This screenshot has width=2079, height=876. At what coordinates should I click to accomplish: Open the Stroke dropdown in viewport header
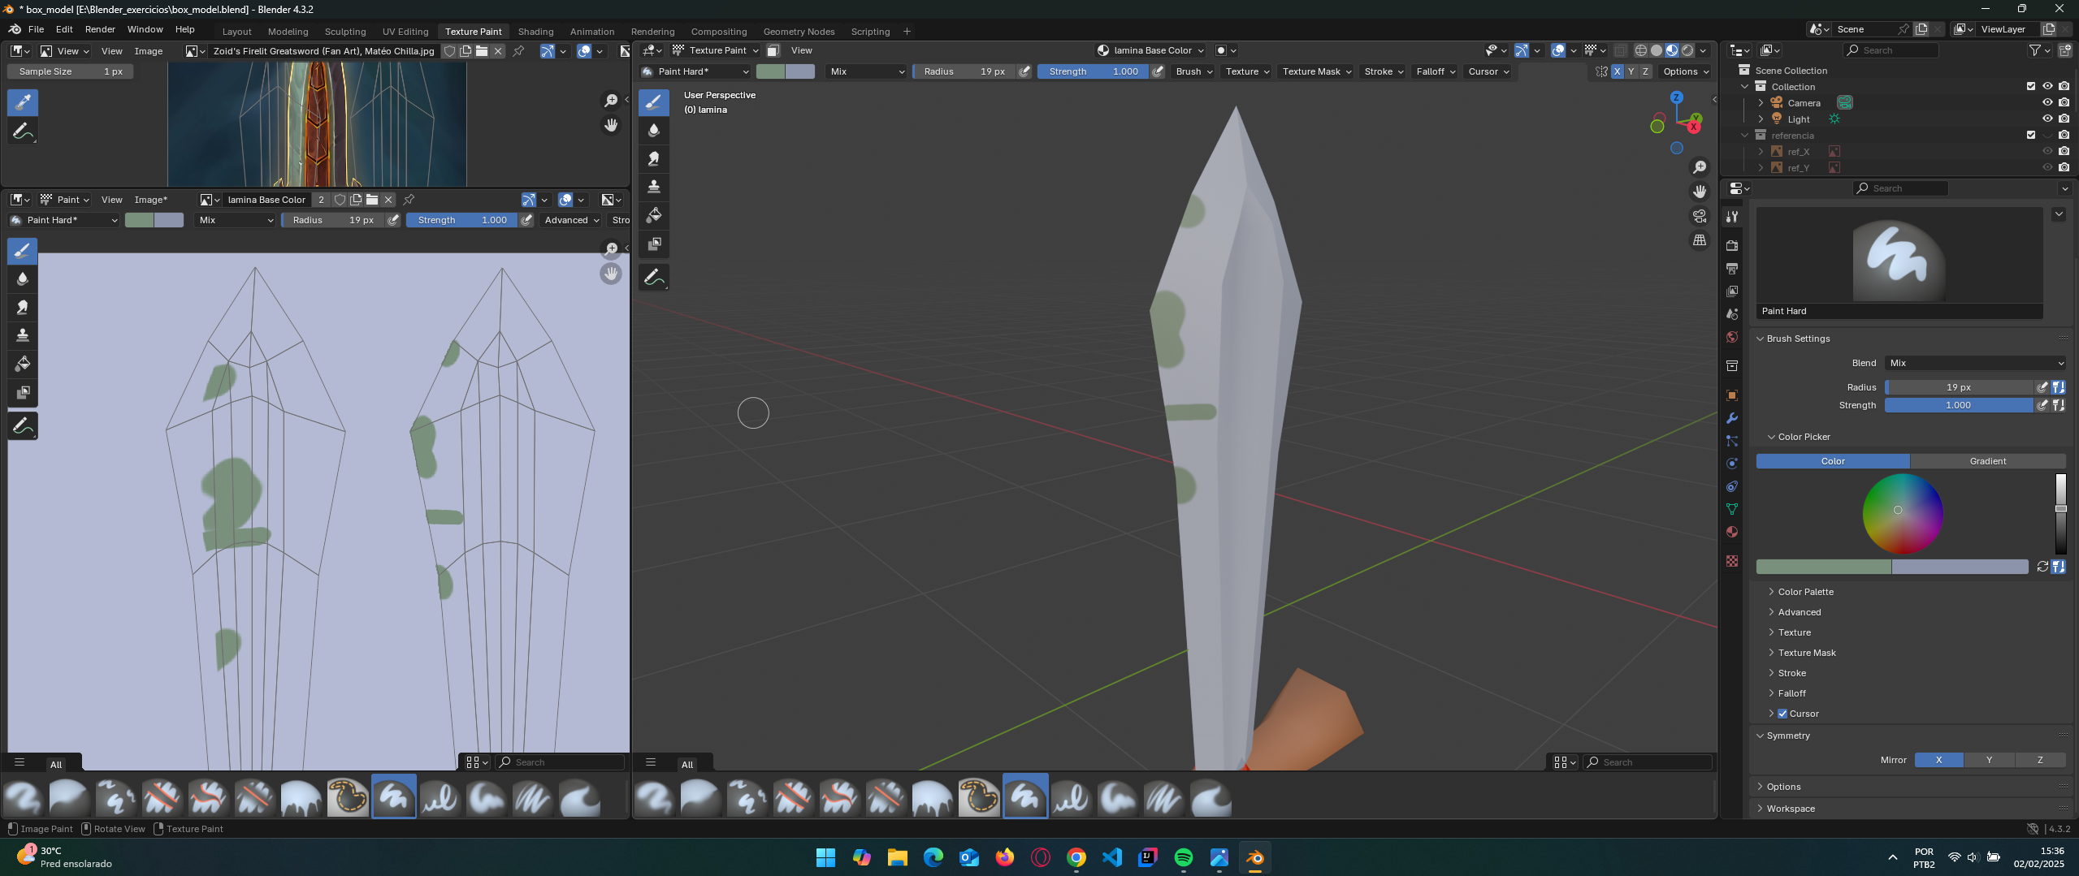point(1384,71)
